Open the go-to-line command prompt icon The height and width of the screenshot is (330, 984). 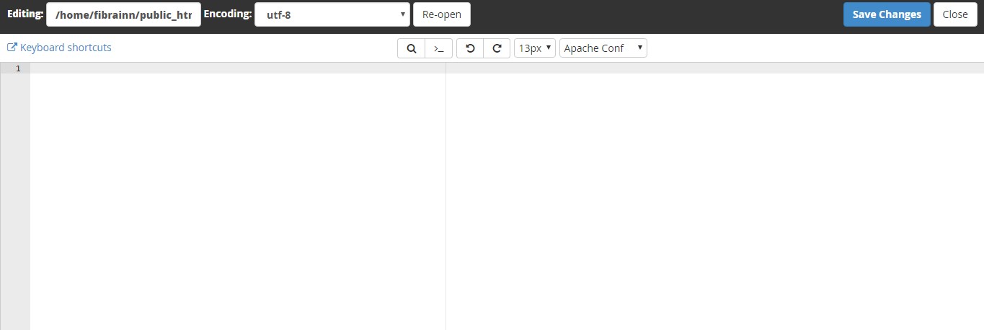438,48
